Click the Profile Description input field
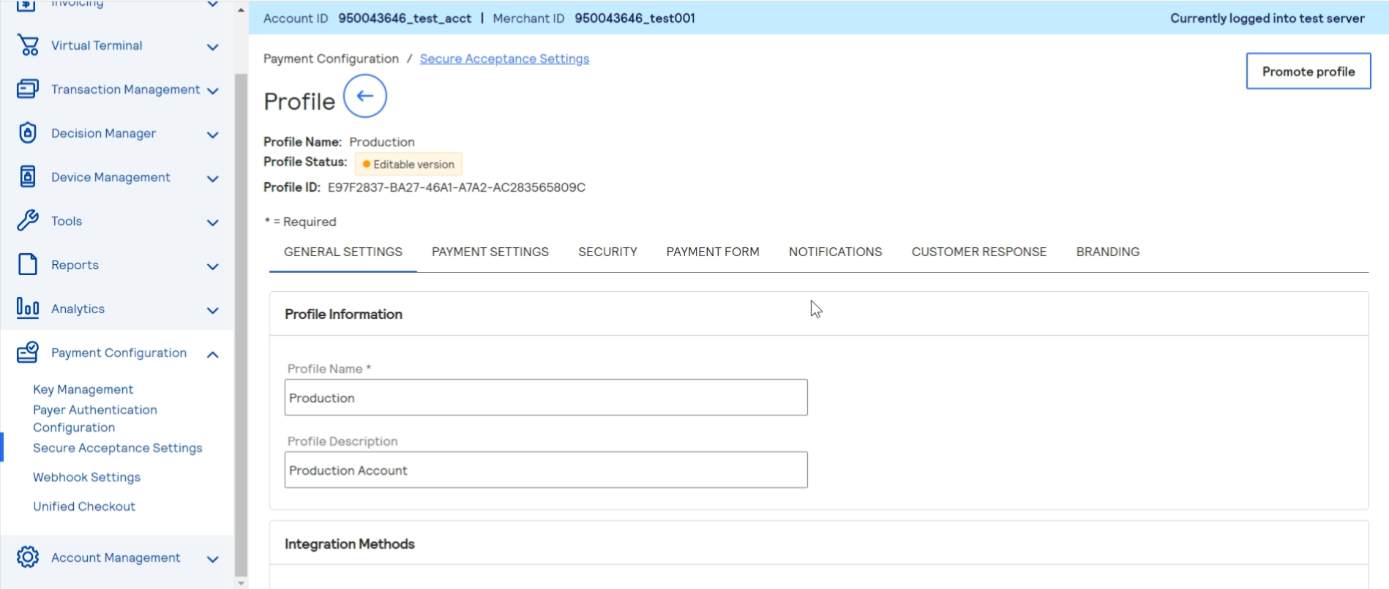Screen dimensions: 1389x589 tap(545, 470)
